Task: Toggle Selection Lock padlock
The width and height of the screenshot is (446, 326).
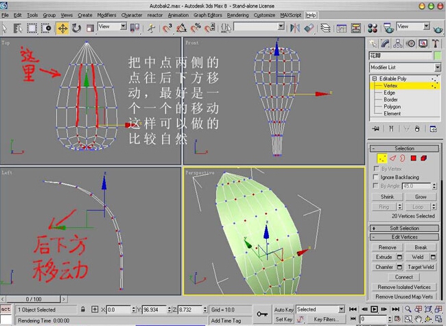Action: [x=83, y=310]
